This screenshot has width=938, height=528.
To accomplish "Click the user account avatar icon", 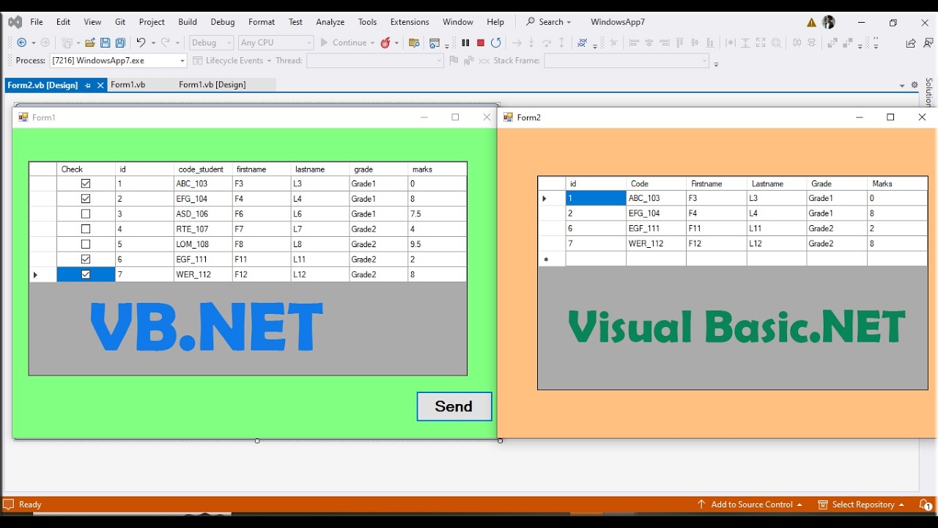I will 829,22.
